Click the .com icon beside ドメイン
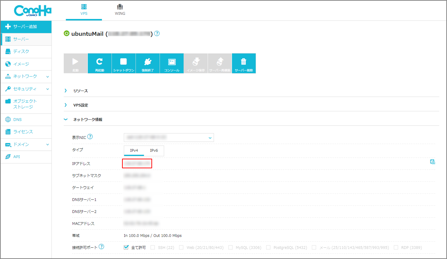The width and height of the screenshot is (447, 259). coord(8,145)
